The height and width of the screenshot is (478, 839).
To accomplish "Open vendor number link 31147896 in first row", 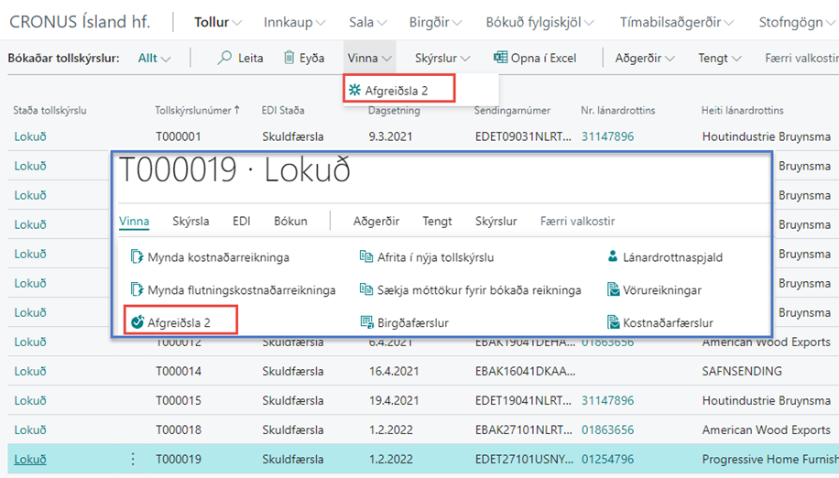I will point(606,136).
